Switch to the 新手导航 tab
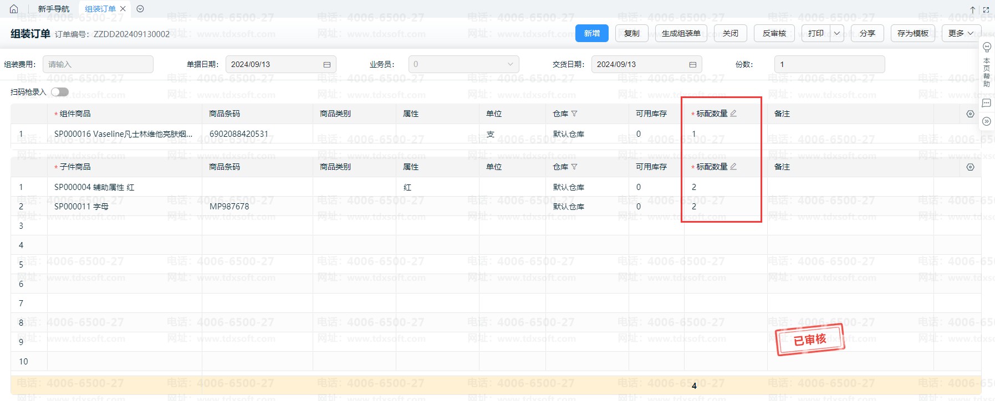 54,9
